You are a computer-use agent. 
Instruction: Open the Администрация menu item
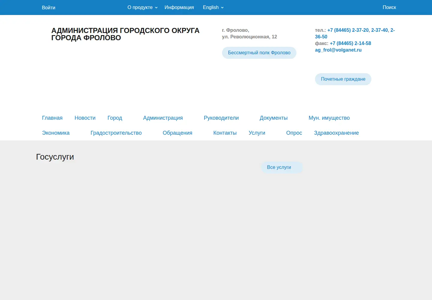(x=163, y=118)
